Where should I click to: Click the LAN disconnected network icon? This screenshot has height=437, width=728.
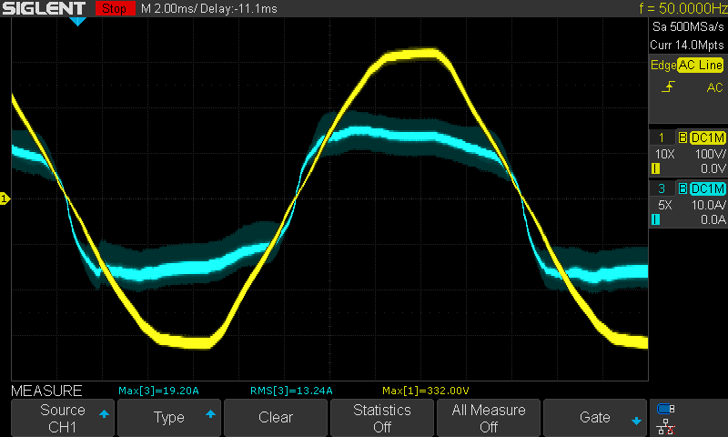[666, 427]
